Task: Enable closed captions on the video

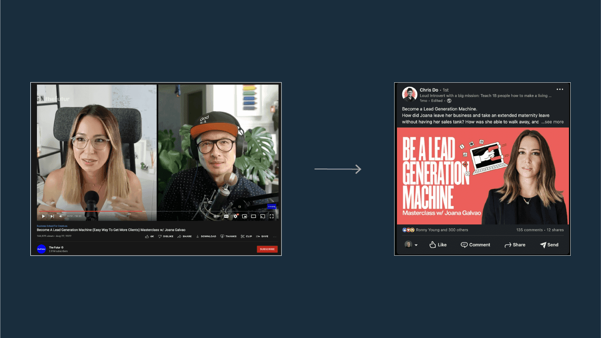Action: click(x=226, y=216)
